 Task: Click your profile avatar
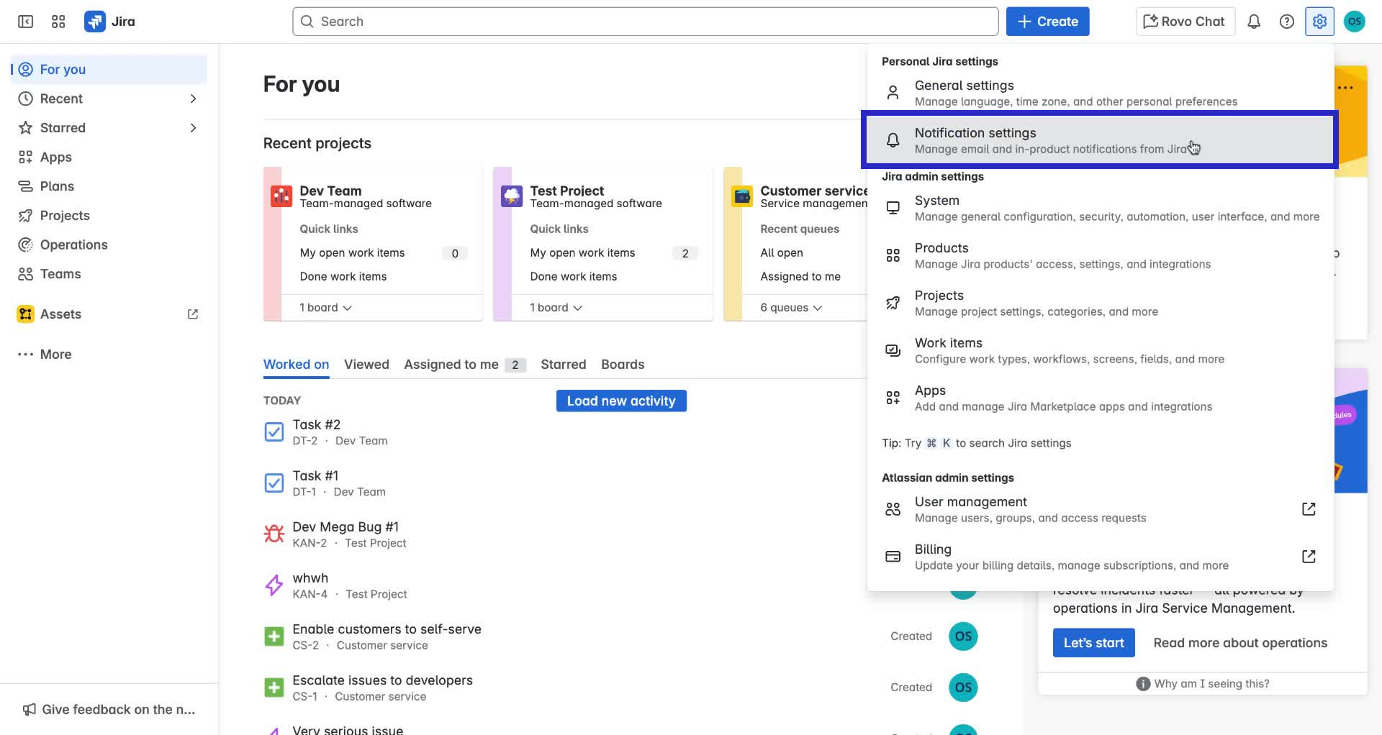pos(1355,22)
